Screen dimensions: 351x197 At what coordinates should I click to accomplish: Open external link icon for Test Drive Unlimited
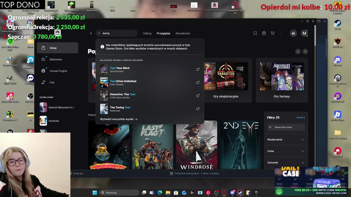coord(198,83)
